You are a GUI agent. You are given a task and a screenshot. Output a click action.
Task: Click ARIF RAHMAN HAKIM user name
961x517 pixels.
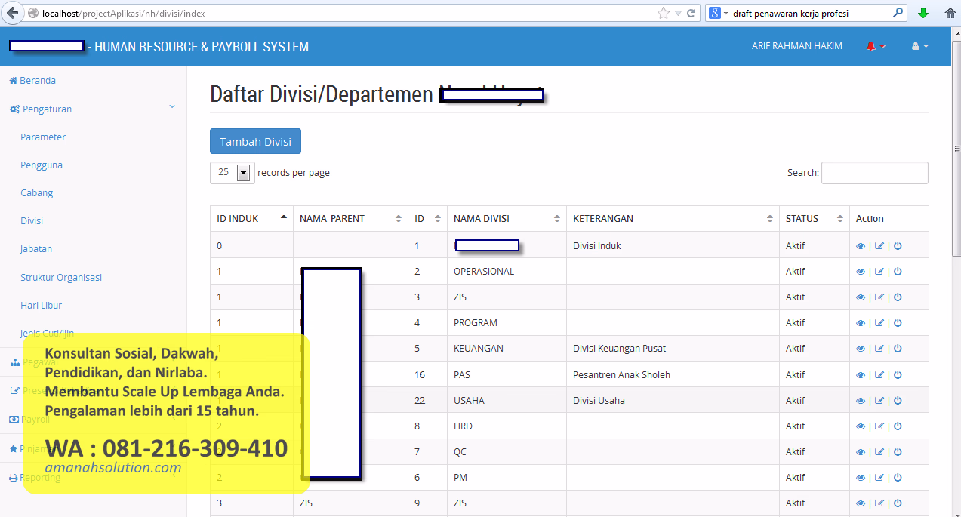point(796,46)
